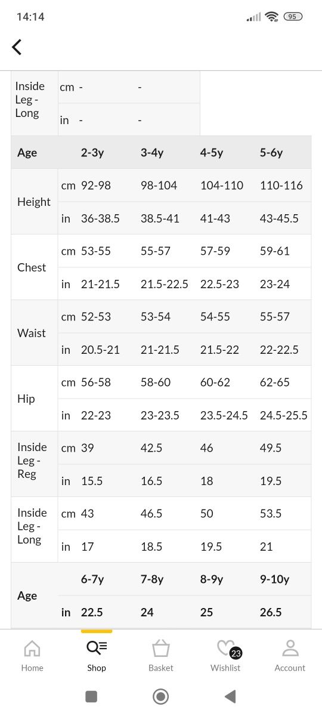The image size is (322, 716).
Task: Open the Account profile icon
Action: click(290, 648)
